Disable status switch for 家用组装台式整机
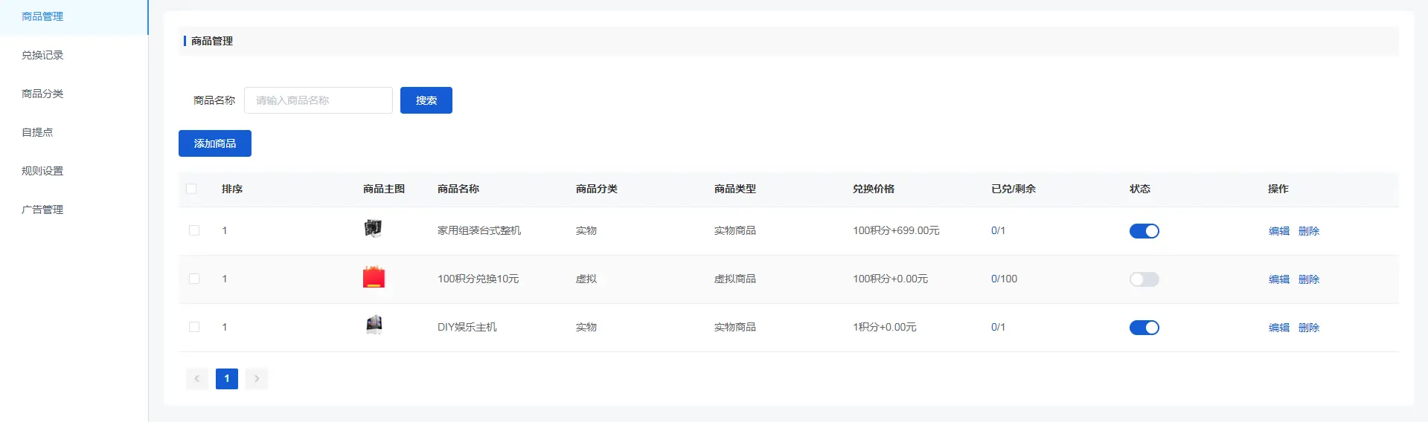The image size is (1428, 422). tap(1144, 231)
